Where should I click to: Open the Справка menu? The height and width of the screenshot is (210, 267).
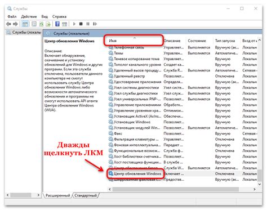[59, 16]
